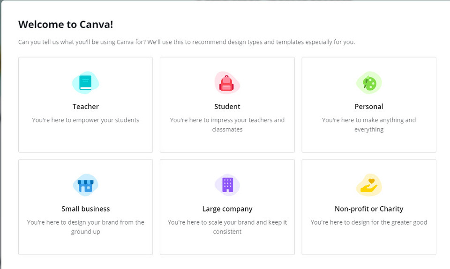Click "You're here to empower your students" text
The height and width of the screenshot is (269, 450).
pos(85,120)
